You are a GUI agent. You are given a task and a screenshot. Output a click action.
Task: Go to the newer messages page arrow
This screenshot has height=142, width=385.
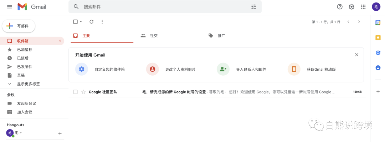[x=348, y=22]
